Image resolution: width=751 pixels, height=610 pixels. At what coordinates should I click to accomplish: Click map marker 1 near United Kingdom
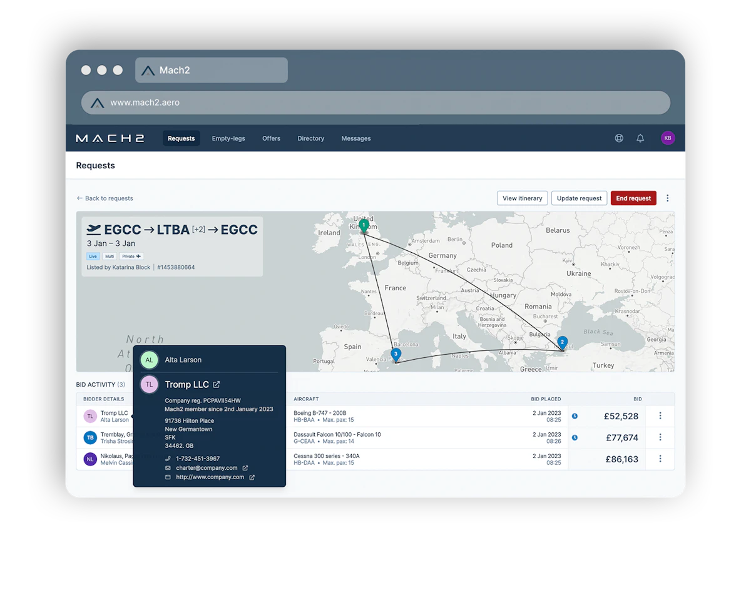point(364,226)
